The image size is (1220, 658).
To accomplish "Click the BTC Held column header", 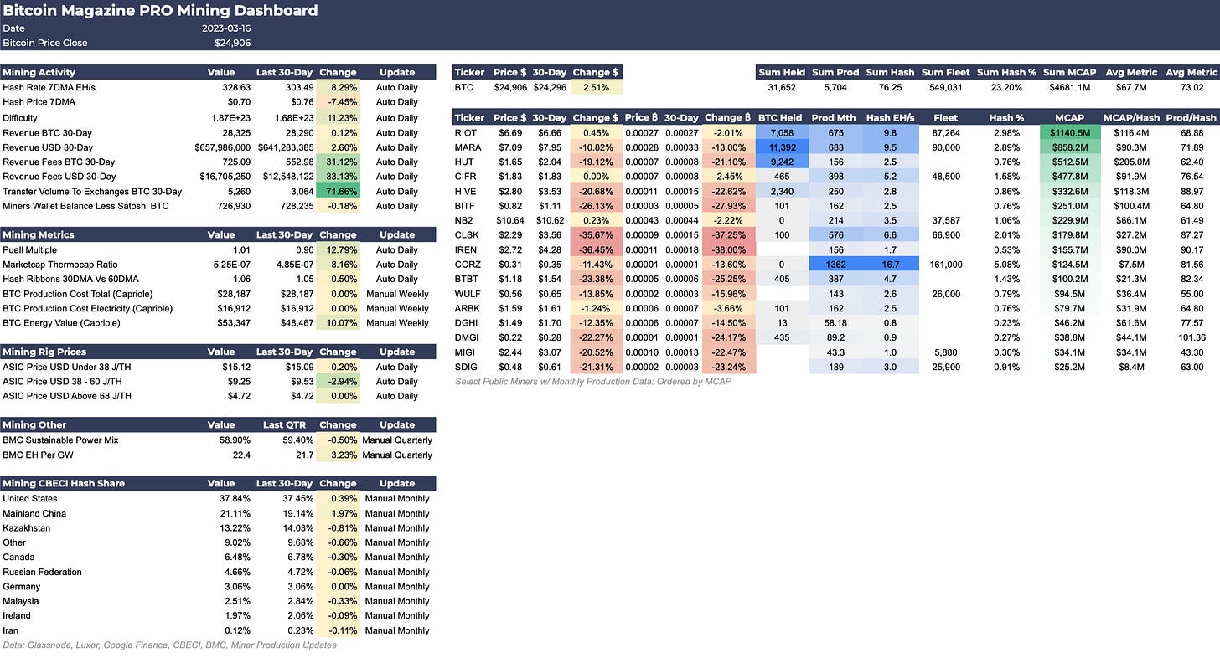I will click(x=781, y=117).
